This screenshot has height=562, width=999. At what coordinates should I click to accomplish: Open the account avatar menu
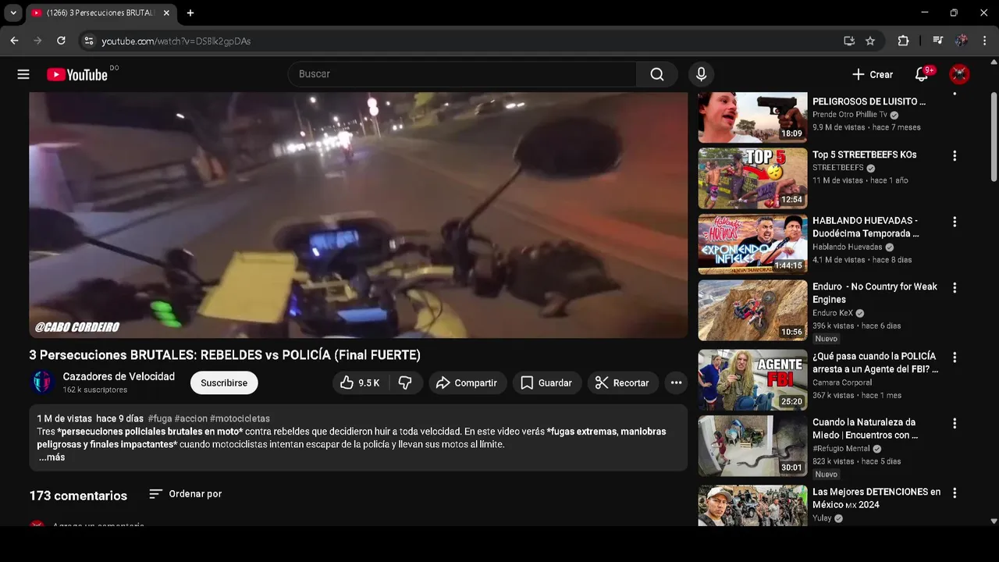pyautogui.click(x=959, y=74)
